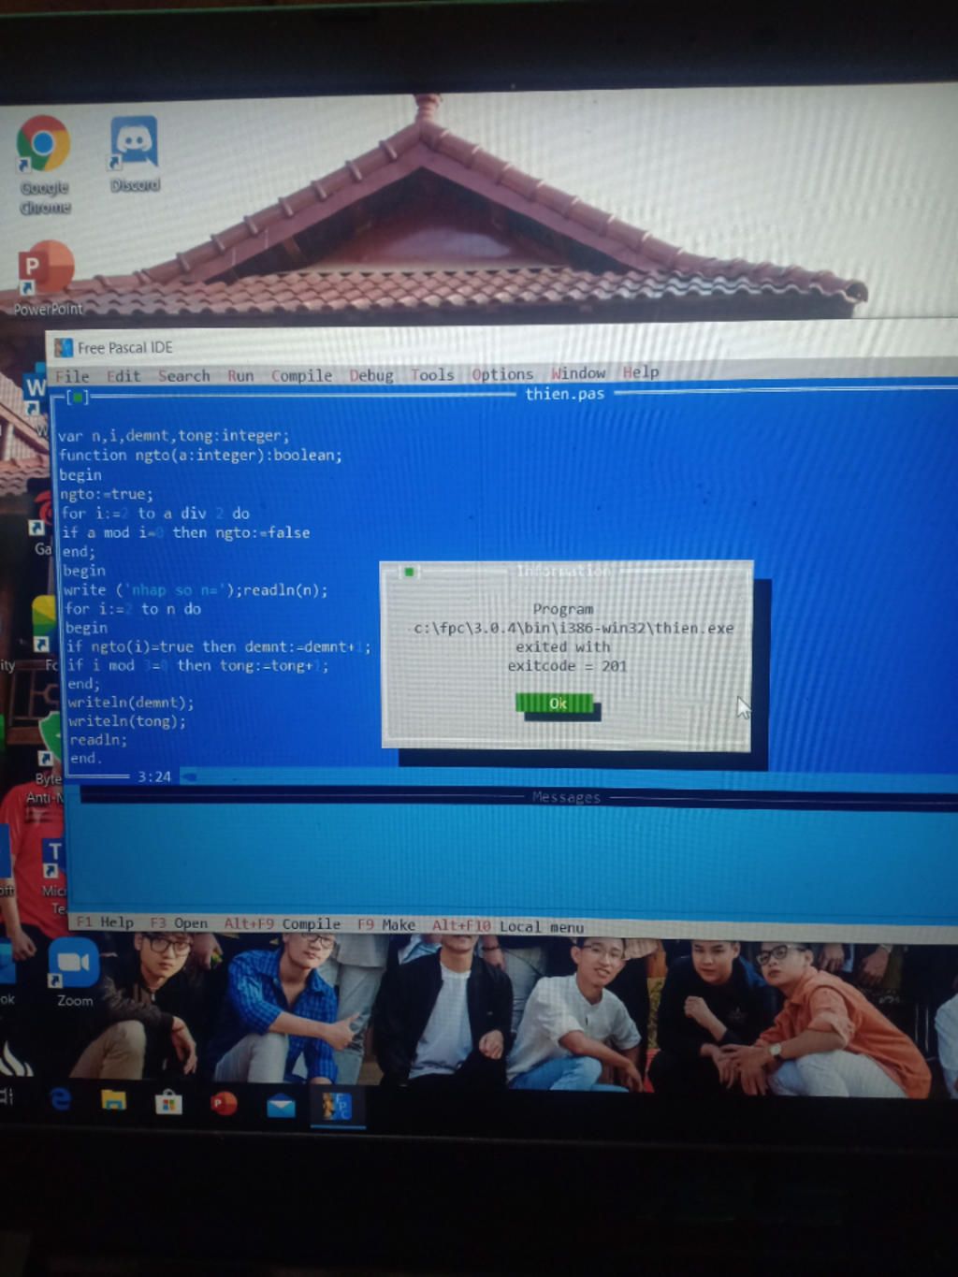Click line 'var n,i,demnt,tong:integer;'
Viewport: 958px width, 1277px height.
(173, 436)
